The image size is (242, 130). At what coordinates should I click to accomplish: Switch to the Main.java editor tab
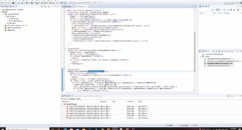[x=67, y=6]
